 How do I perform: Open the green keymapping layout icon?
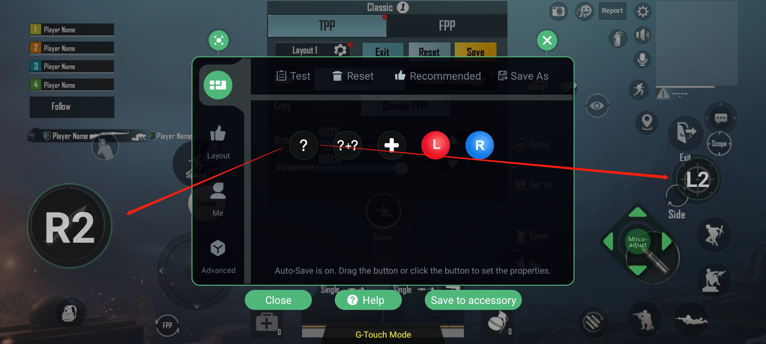pos(218,85)
